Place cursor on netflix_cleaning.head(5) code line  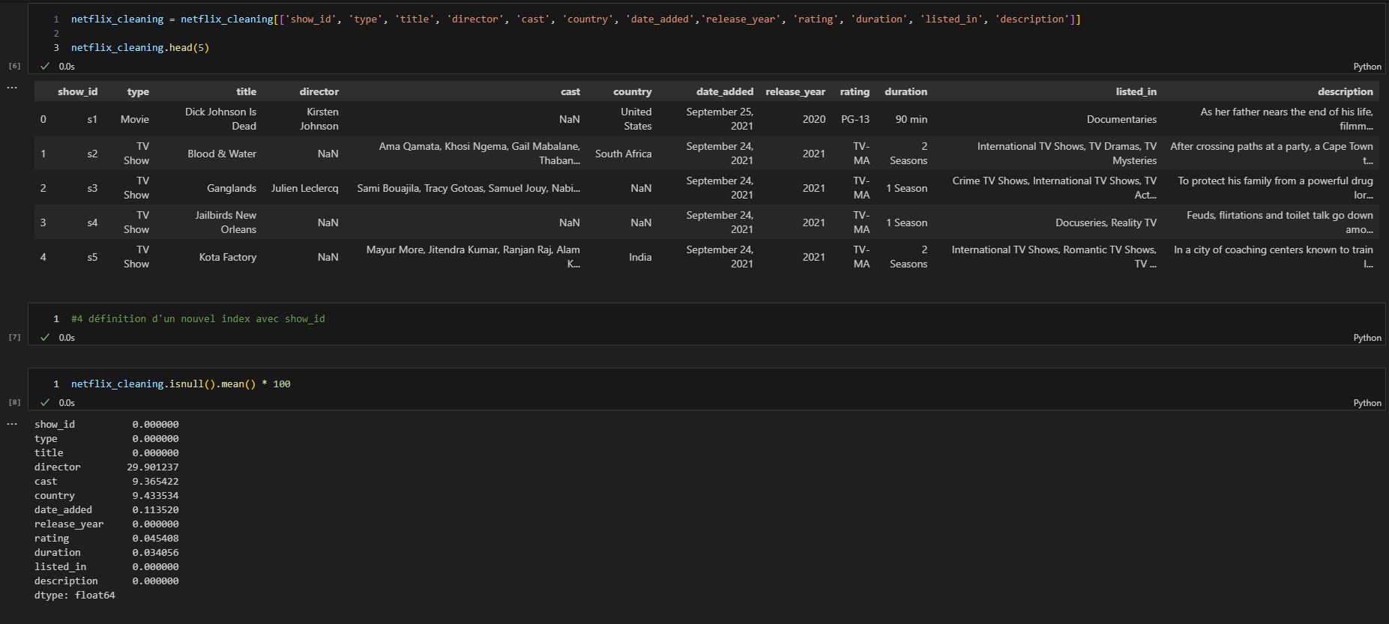pyautogui.click(x=139, y=48)
